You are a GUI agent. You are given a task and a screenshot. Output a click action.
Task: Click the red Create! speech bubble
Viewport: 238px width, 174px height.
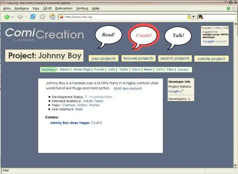[144, 36]
